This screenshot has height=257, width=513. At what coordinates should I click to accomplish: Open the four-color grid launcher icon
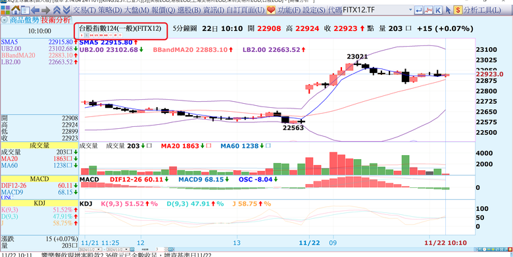[x=5, y=10]
